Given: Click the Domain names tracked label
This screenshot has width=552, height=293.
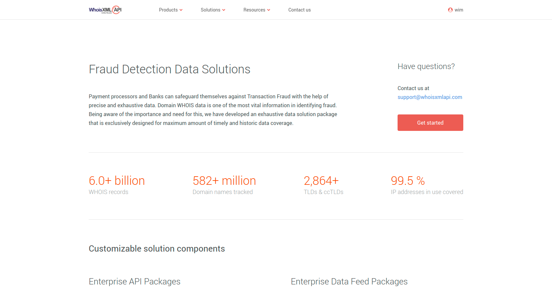Looking at the screenshot, I should point(223,192).
